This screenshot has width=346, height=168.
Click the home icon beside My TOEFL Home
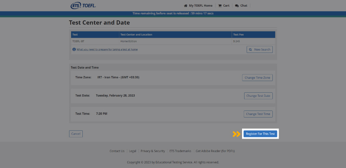coord(185,6)
